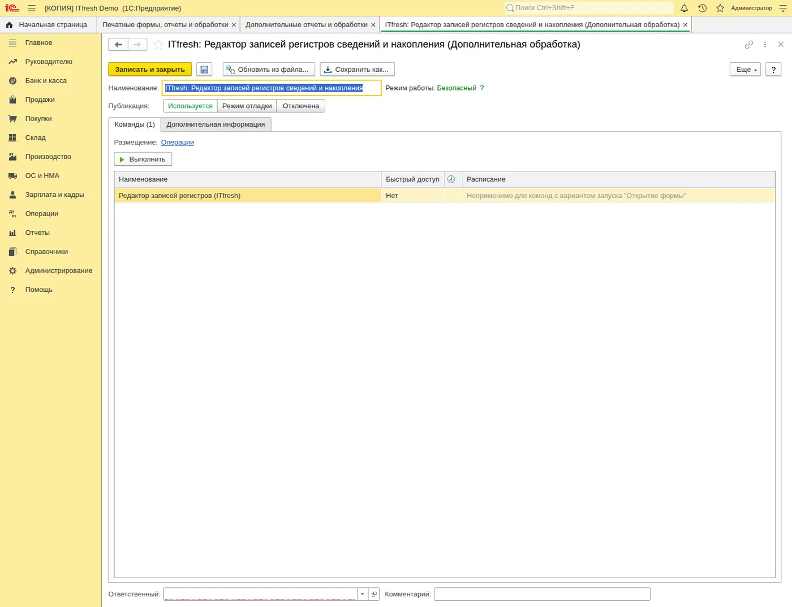Open the three-dot form options menu

(x=765, y=45)
